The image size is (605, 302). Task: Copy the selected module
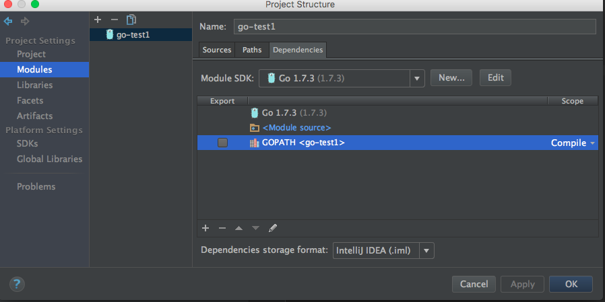pos(131,20)
